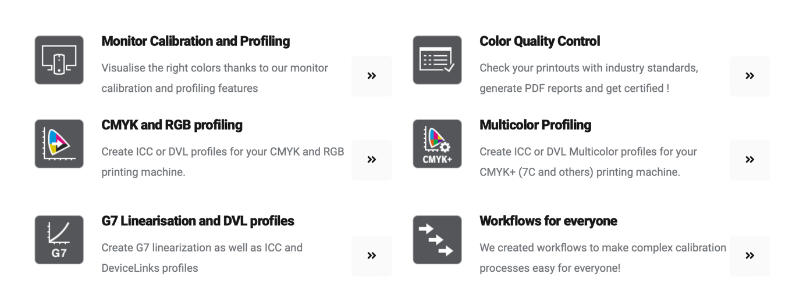Viewport: 803px width, 306px height.
Task: Click the G7 Linearisation curve icon
Action: coord(59,239)
